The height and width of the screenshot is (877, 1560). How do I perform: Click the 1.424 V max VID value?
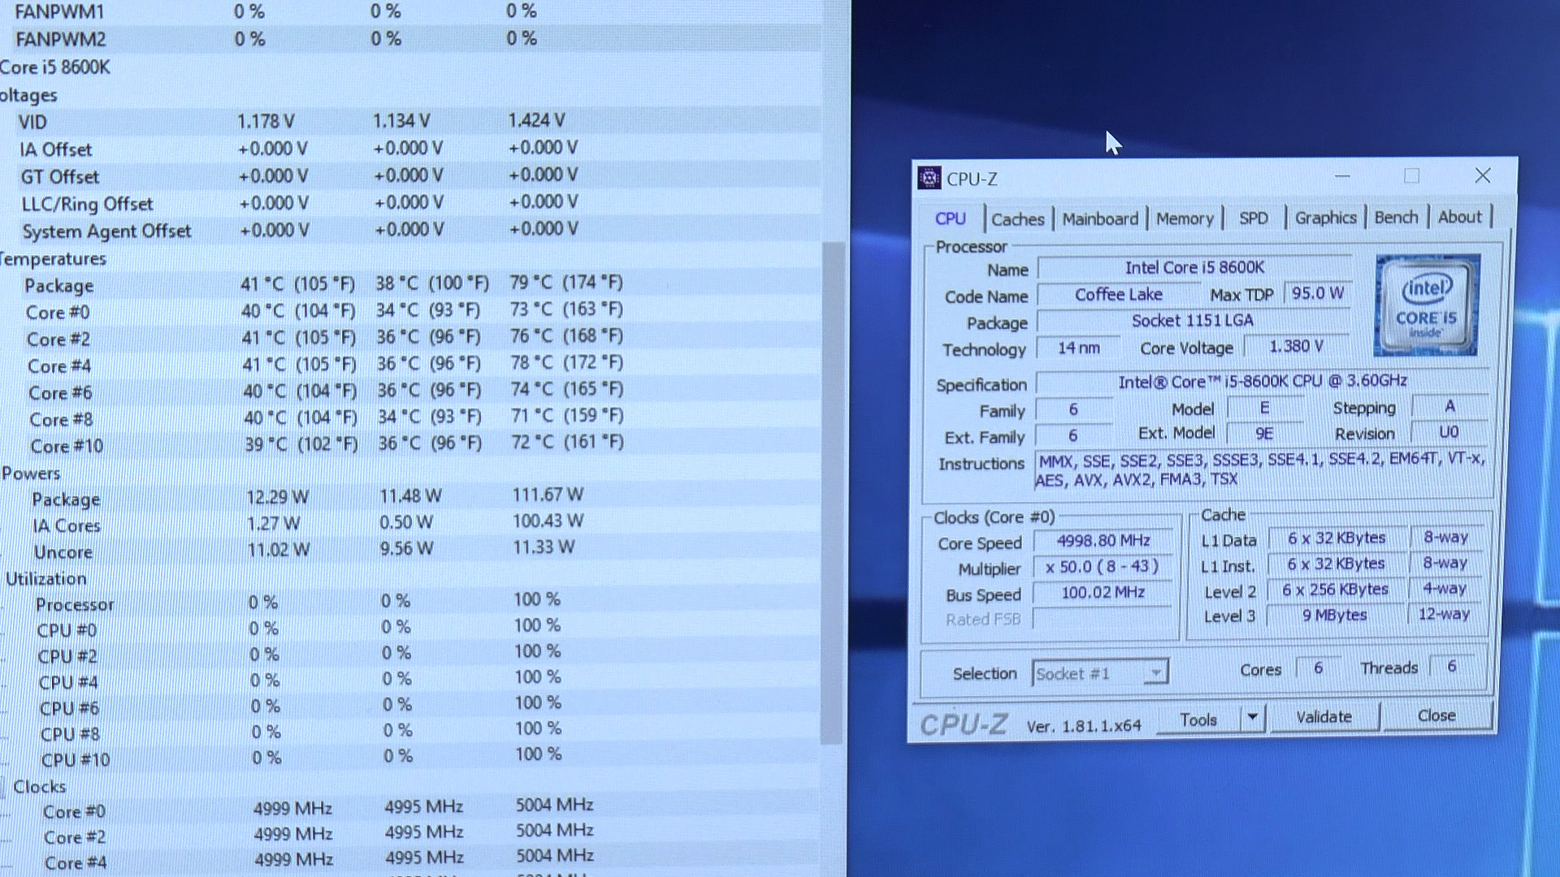click(536, 120)
